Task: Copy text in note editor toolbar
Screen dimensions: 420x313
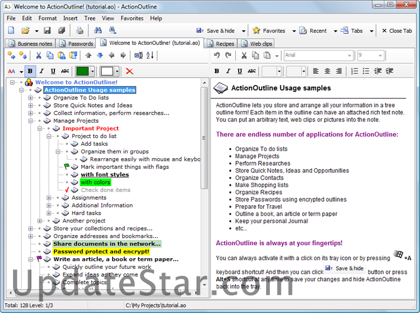Action: (255, 55)
